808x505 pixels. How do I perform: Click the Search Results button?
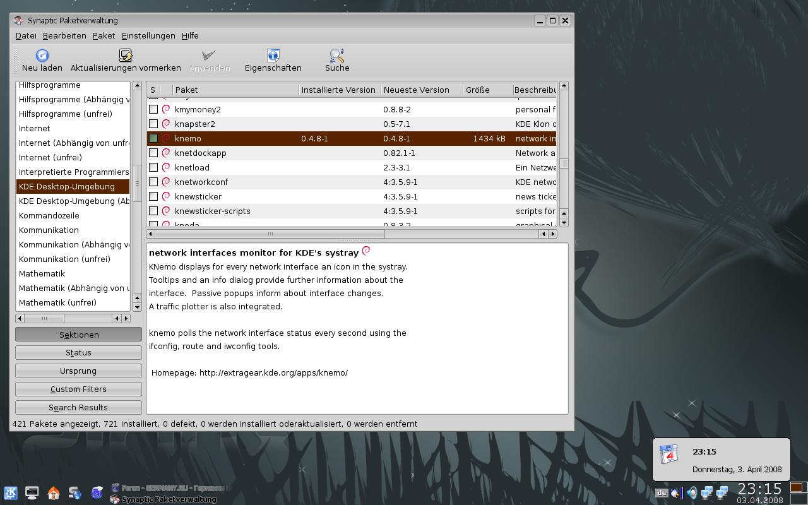78,407
